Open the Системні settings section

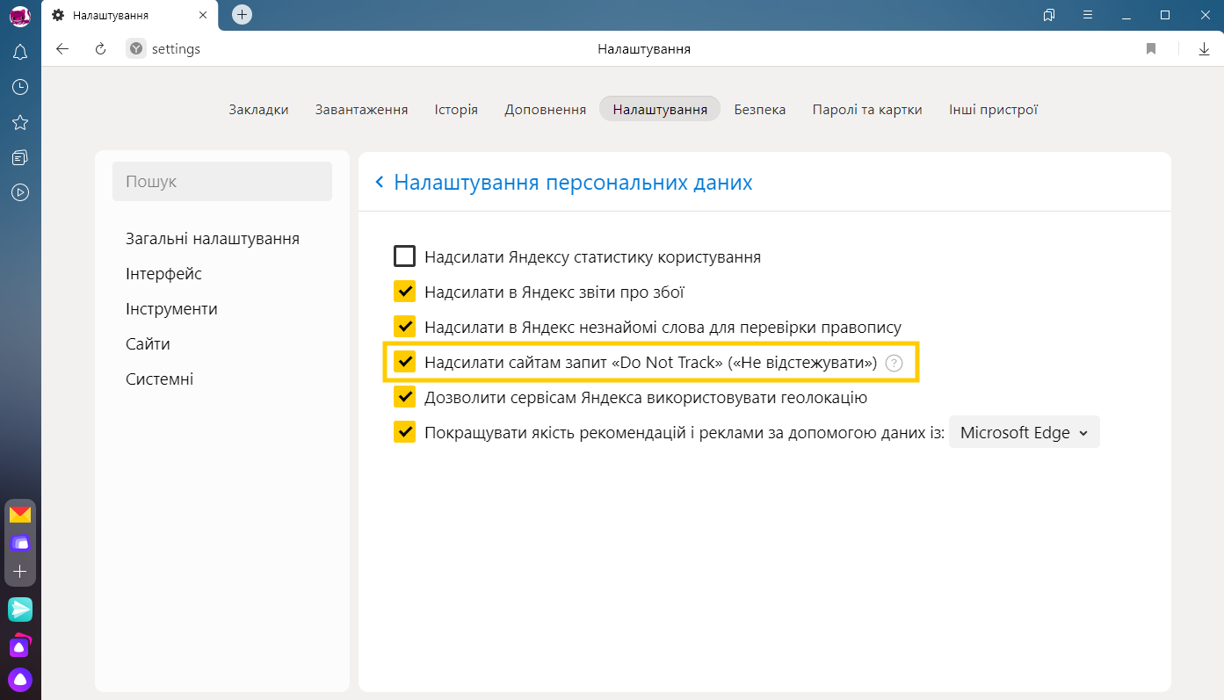159,379
